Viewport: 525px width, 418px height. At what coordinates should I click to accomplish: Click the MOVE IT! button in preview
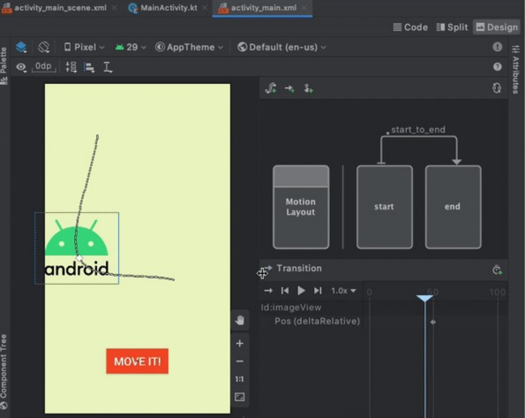click(137, 361)
